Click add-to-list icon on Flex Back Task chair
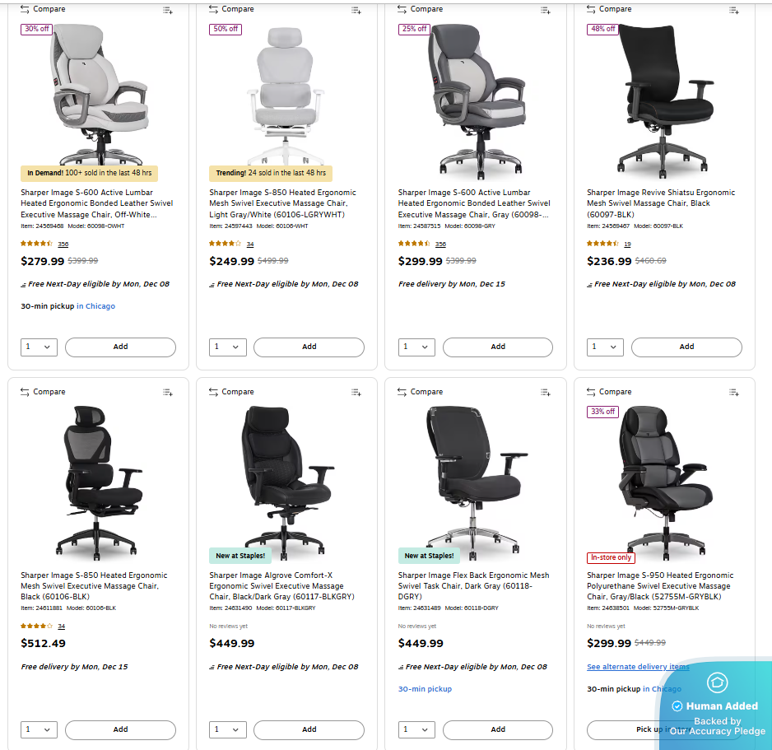Screen dimensions: 772x750 (546, 393)
